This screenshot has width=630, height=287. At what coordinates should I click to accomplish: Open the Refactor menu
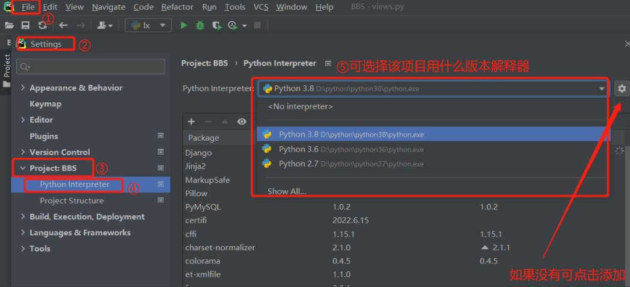tap(177, 7)
